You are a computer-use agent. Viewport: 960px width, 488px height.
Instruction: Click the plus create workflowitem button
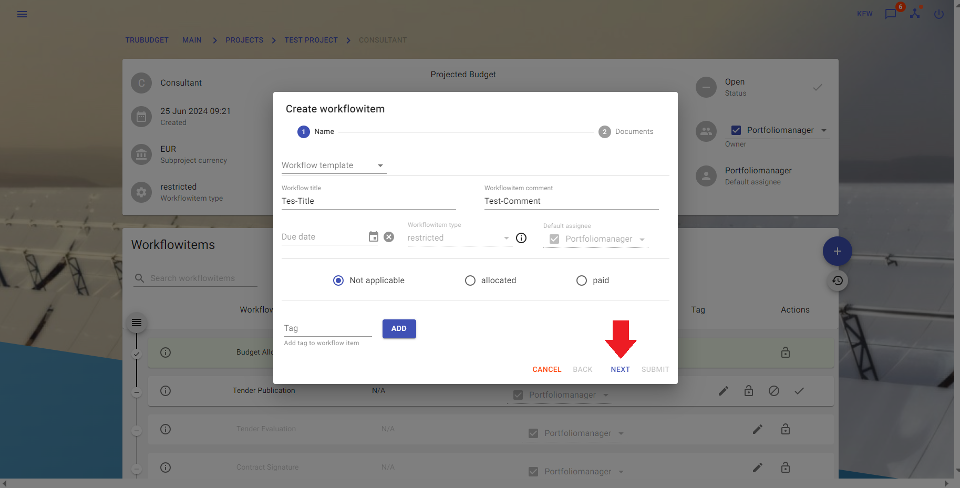click(x=838, y=251)
